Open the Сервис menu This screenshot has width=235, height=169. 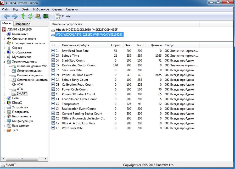pos(57,9)
